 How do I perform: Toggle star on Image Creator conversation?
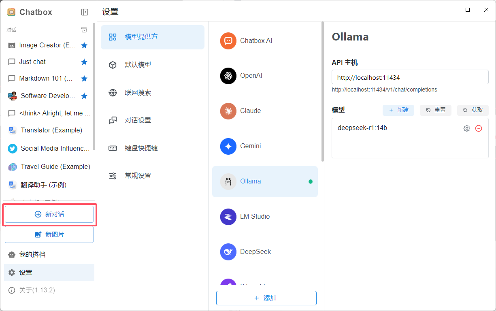click(x=84, y=45)
